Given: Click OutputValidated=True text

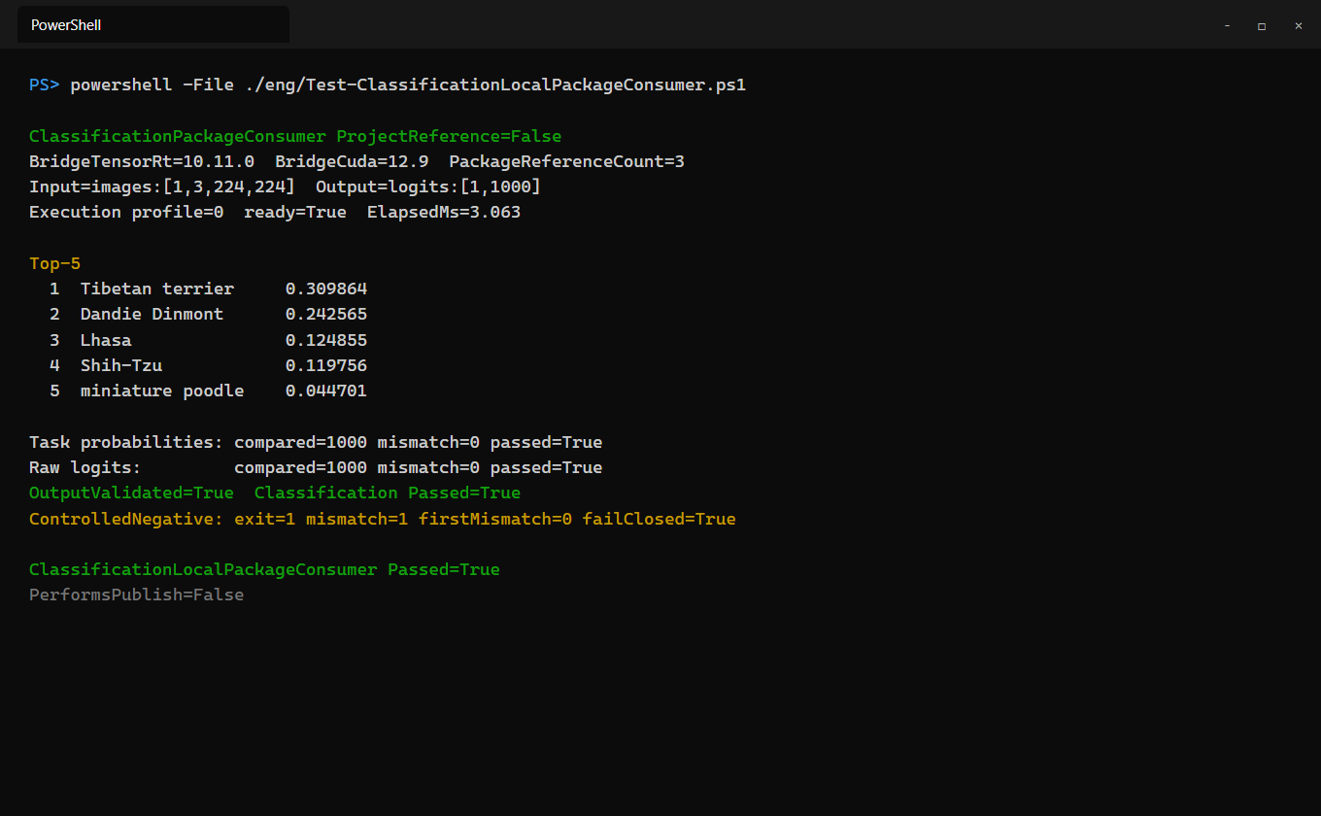Looking at the screenshot, I should (131, 493).
